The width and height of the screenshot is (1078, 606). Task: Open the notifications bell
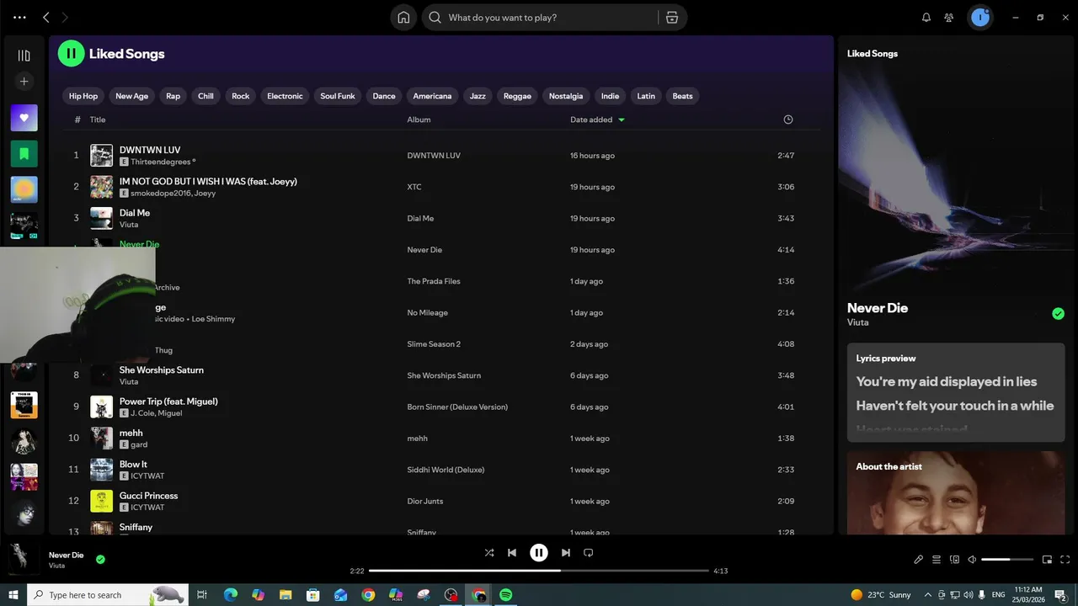(926, 18)
